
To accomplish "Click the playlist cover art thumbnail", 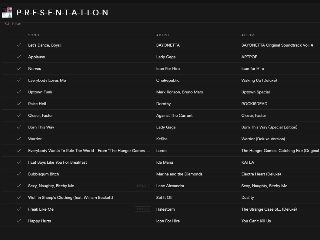I will click(x=7, y=12).
